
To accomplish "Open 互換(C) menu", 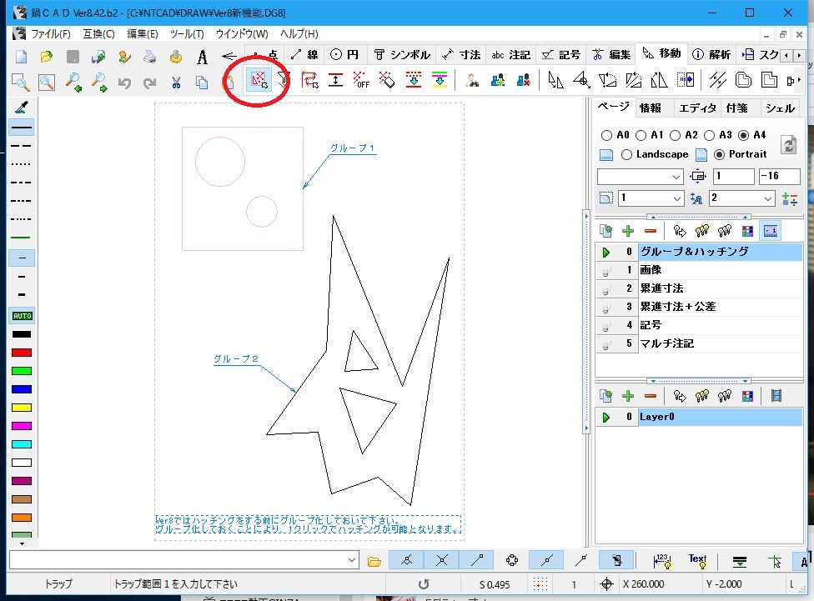I will (x=98, y=34).
